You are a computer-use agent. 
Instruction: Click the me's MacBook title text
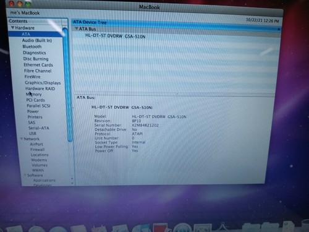pyautogui.click(x=25, y=13)
